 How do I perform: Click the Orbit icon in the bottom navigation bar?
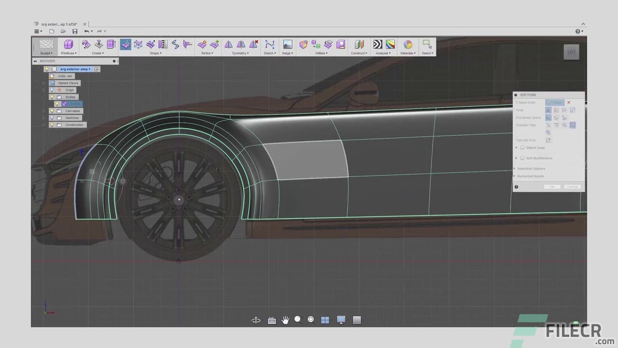click(x=256, y=319)
